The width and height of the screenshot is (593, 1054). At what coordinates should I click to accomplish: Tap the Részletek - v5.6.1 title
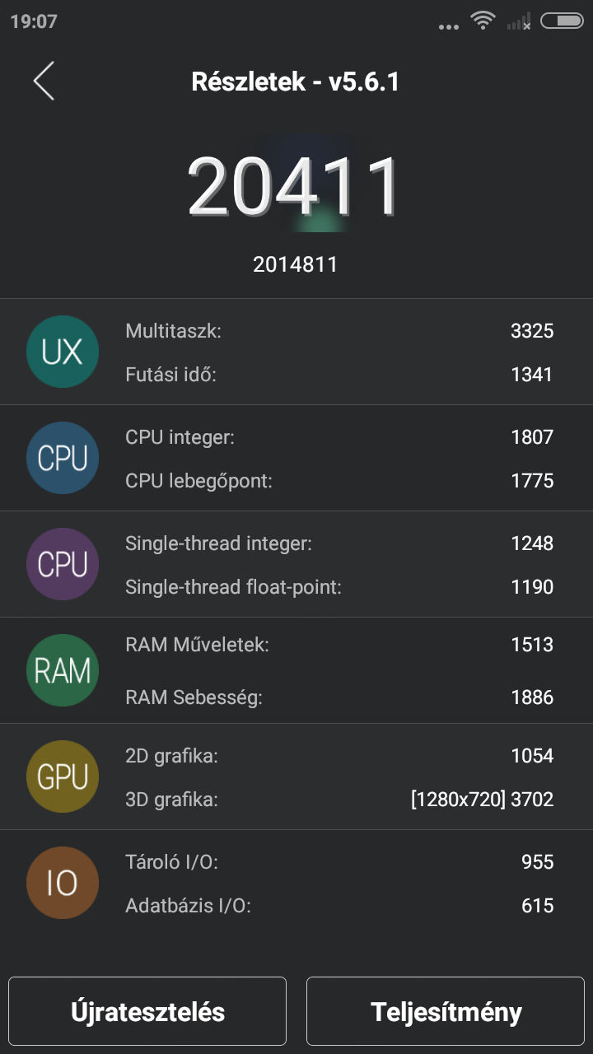tap(295, 82)
